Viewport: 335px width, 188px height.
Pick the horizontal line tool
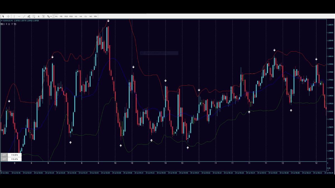[19, 16]
